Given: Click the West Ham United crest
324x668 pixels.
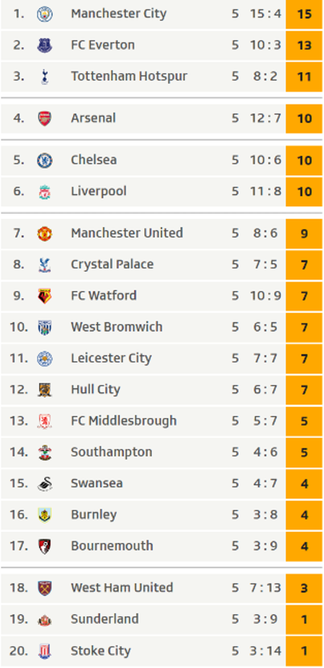Looking at the screenshot, I should pyautogui.click(x=45, y=588).
